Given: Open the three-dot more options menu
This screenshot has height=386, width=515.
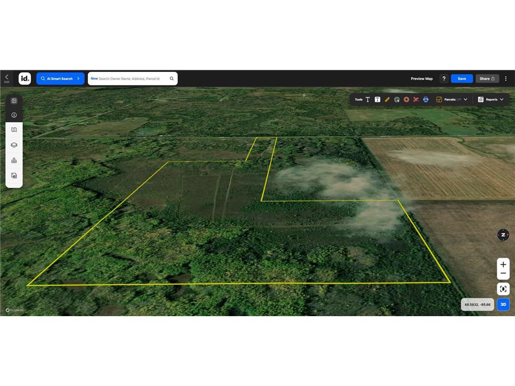Looking at the screenshot, I should (506, 79).
